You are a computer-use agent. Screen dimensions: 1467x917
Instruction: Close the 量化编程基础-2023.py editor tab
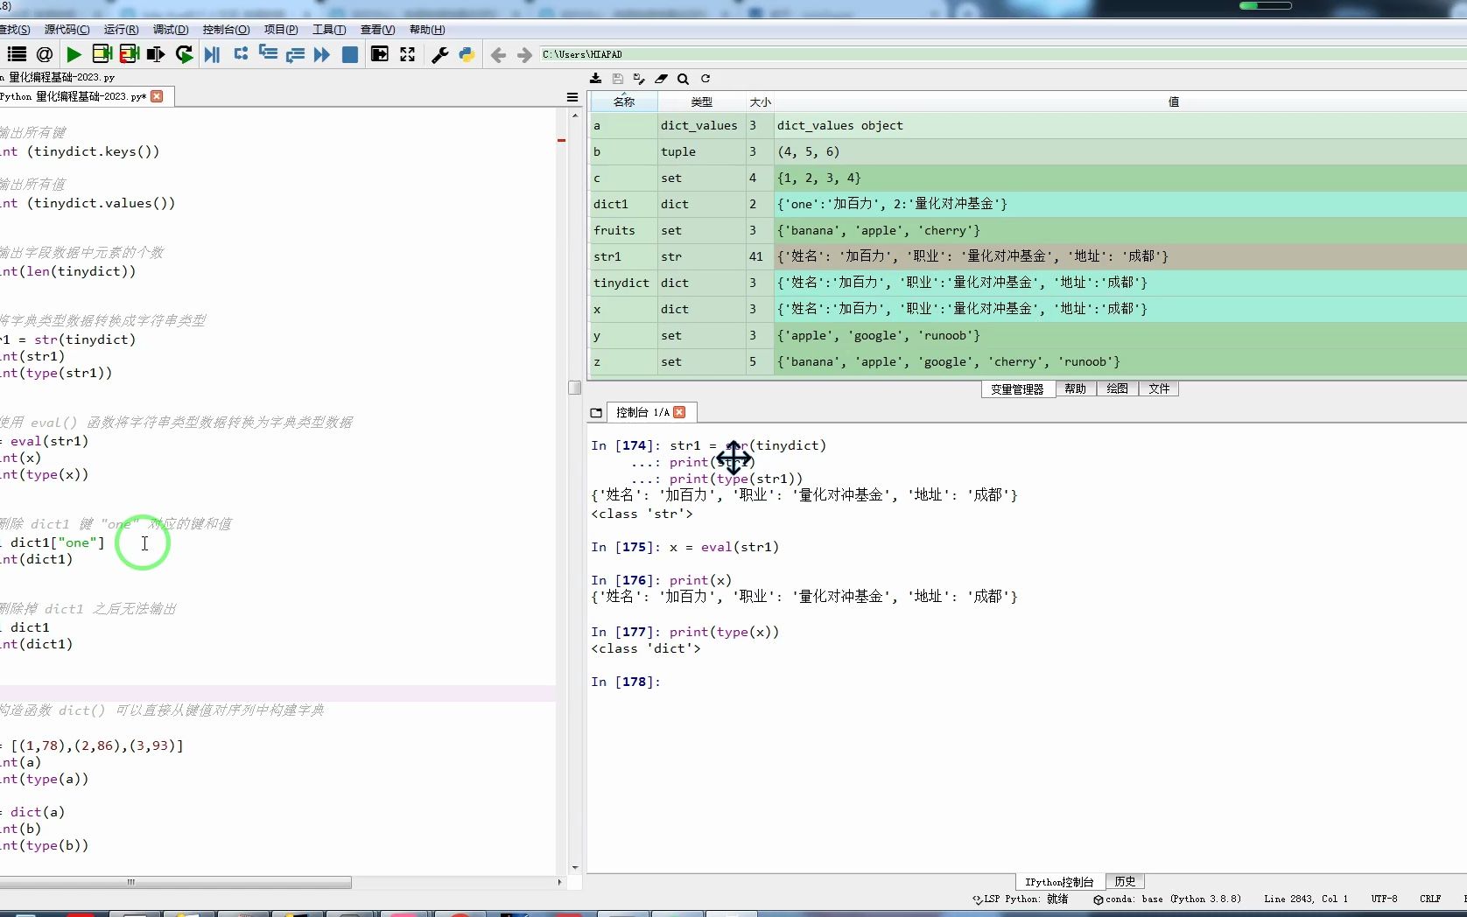[157, 96]
